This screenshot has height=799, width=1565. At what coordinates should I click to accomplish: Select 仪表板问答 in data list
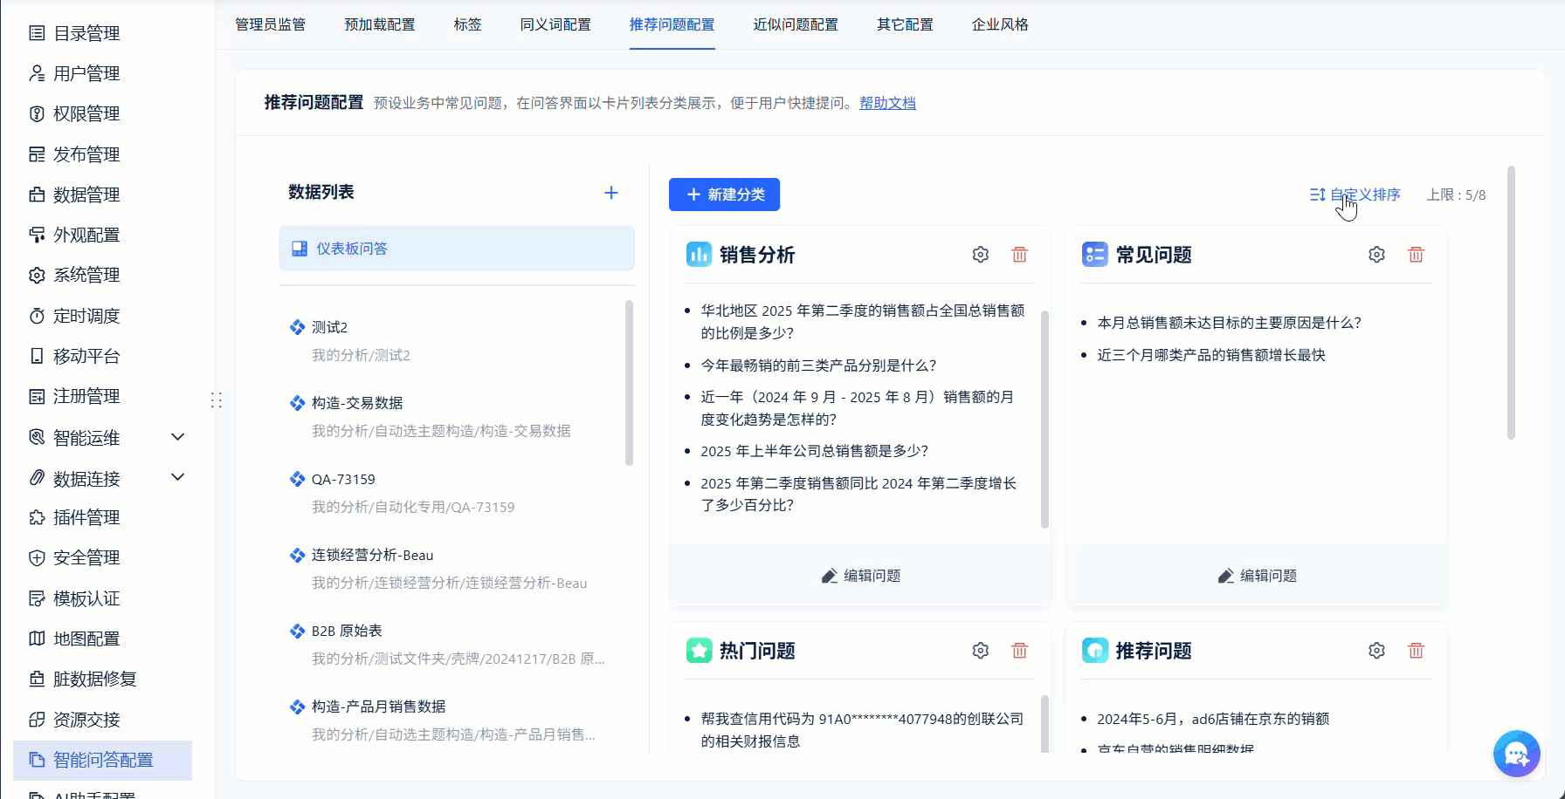point(457,249)
